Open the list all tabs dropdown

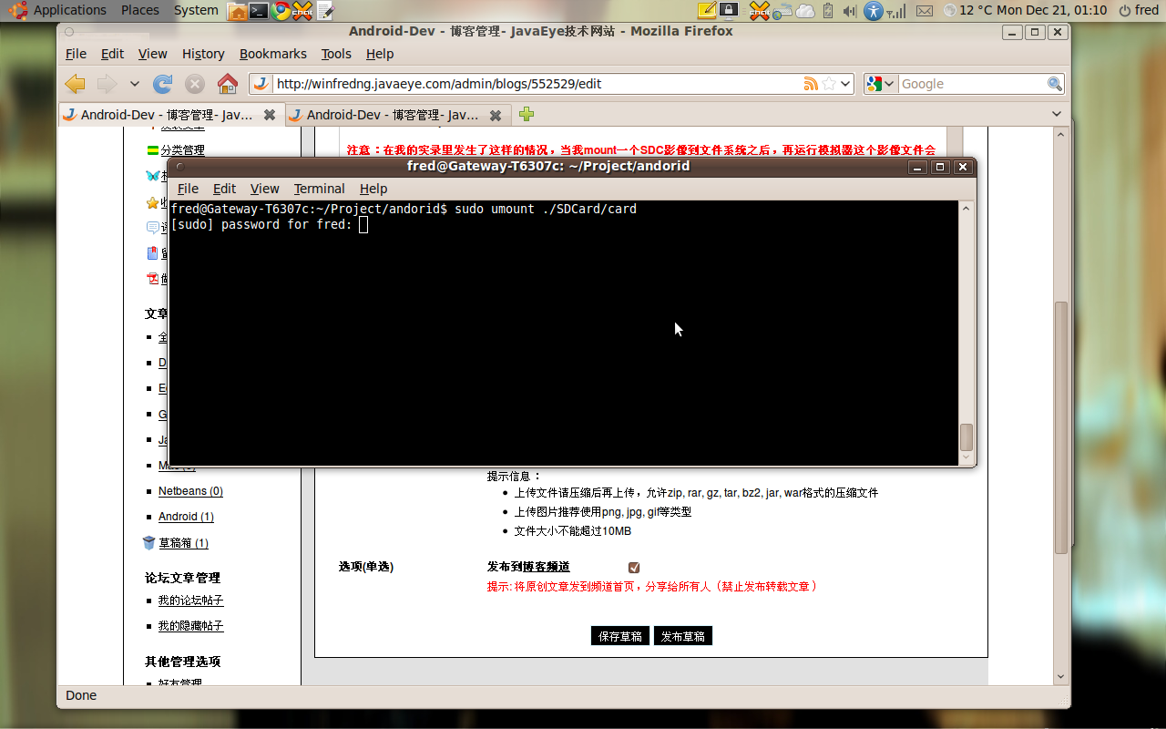pyautogui.click(x=1057, y=114)
